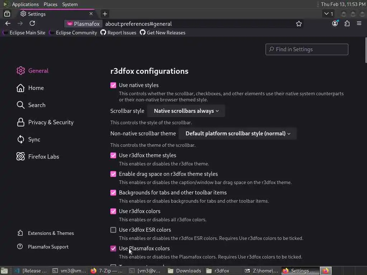Screen dimensions: 367x275
Task: Open the hamburger application menu
Action: 359,23
